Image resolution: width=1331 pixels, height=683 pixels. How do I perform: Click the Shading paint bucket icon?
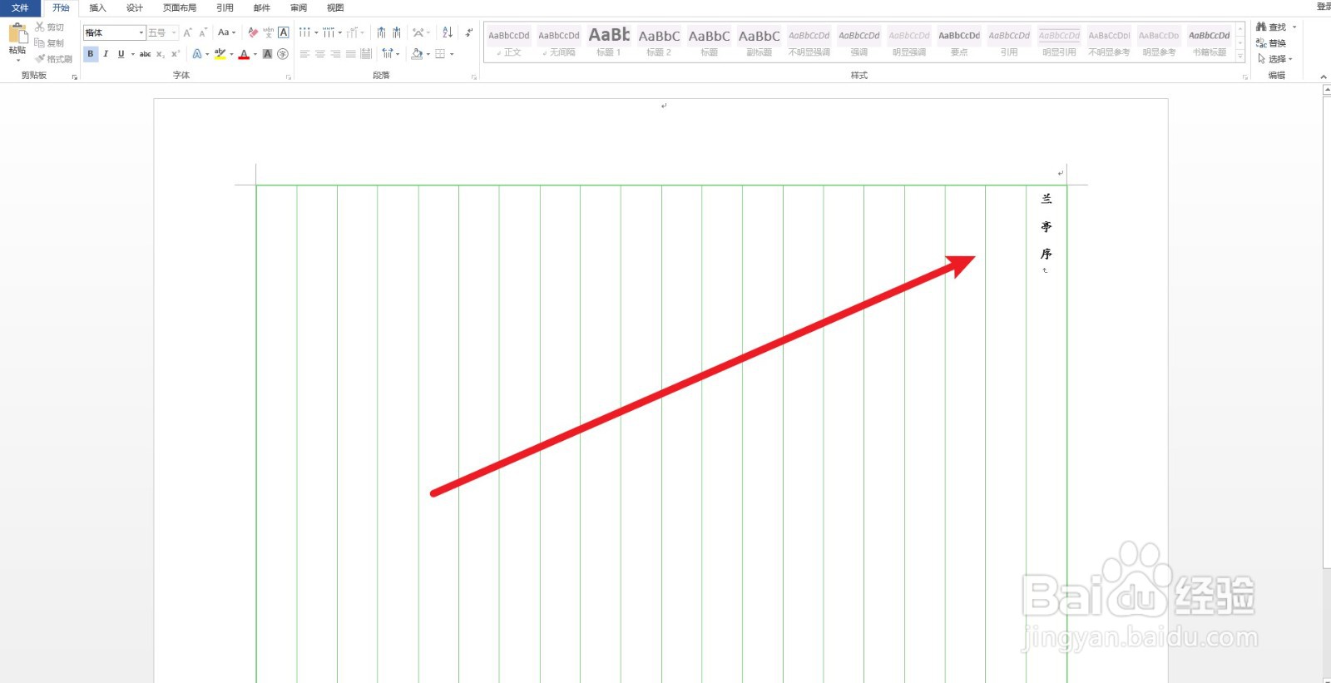(x=417, y=54)
